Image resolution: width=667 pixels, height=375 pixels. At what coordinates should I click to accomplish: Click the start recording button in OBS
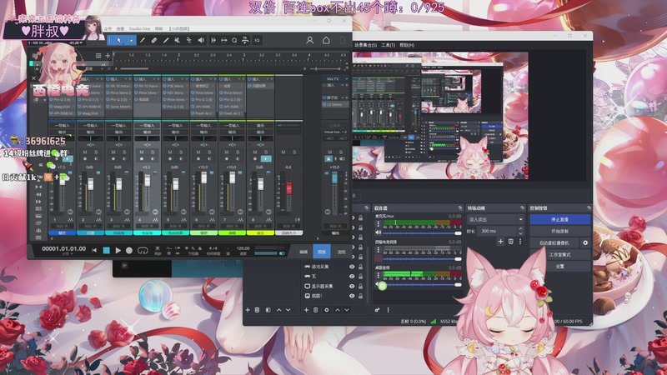559,232
